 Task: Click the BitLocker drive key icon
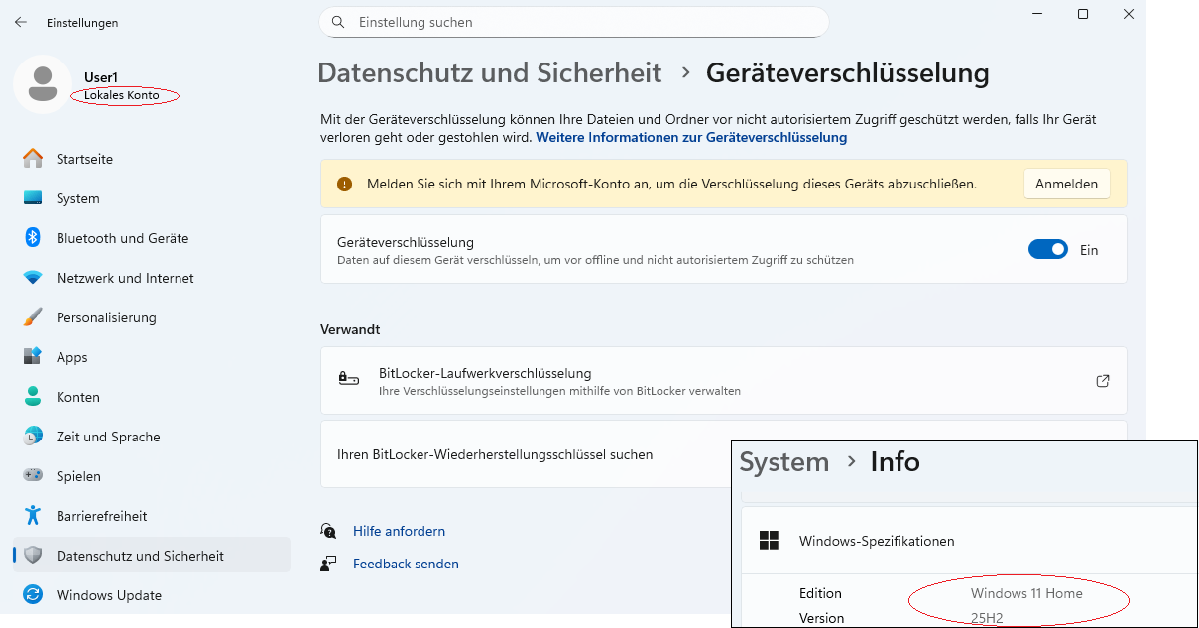(x=348, y=380)
